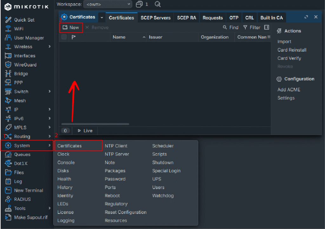Viewport: 325px width, 229px height.
Task: Open Quick Set via its wand icon
Action: [8, 20]
